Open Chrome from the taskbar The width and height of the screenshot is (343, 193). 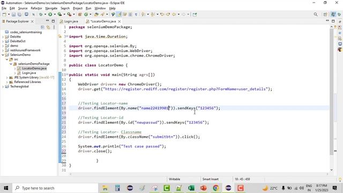[215, 188]
